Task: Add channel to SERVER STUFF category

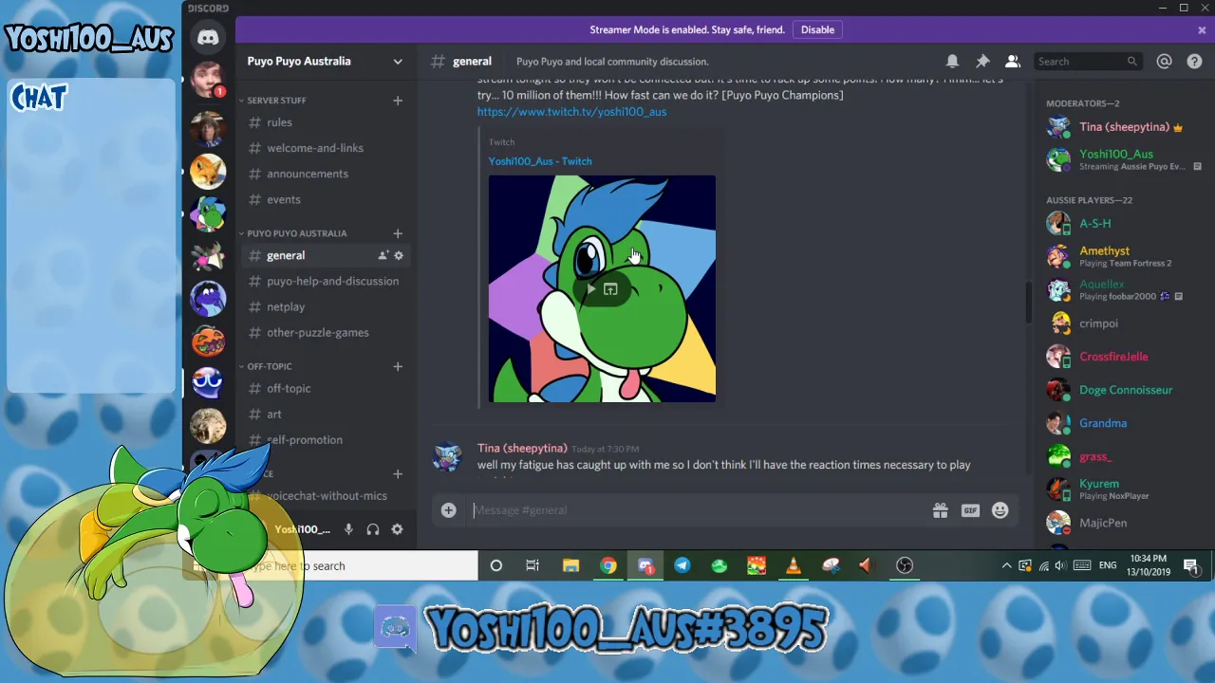Action: 398,101
